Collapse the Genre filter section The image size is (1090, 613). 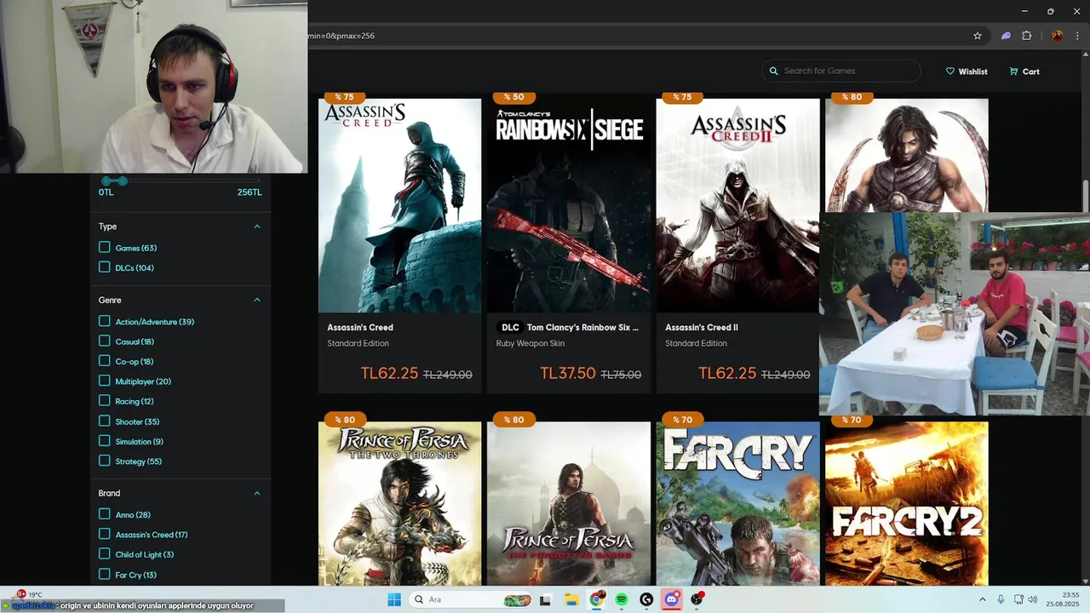pos(257,300)
